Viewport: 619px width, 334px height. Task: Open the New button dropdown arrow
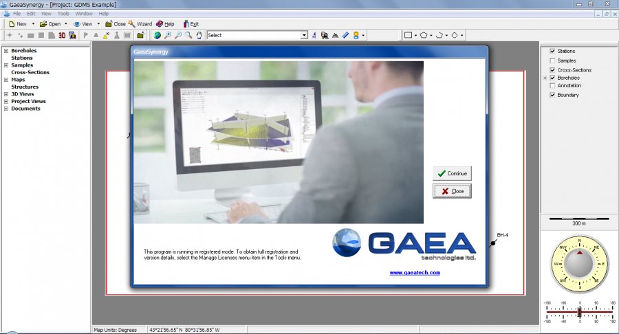33,24
